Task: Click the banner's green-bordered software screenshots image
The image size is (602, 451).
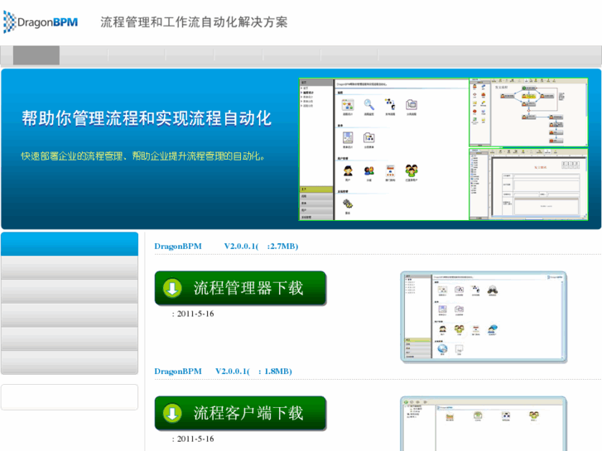Action: 444,149
